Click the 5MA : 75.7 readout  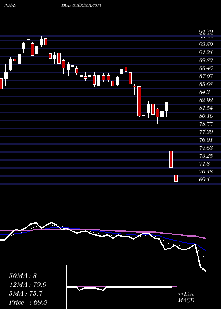click(x=26, y=294)
